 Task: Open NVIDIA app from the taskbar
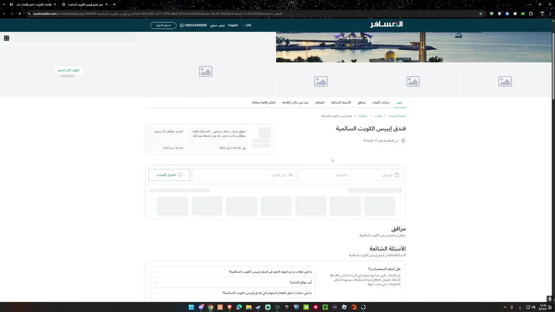pyautogui.click(x=306, y=307)
